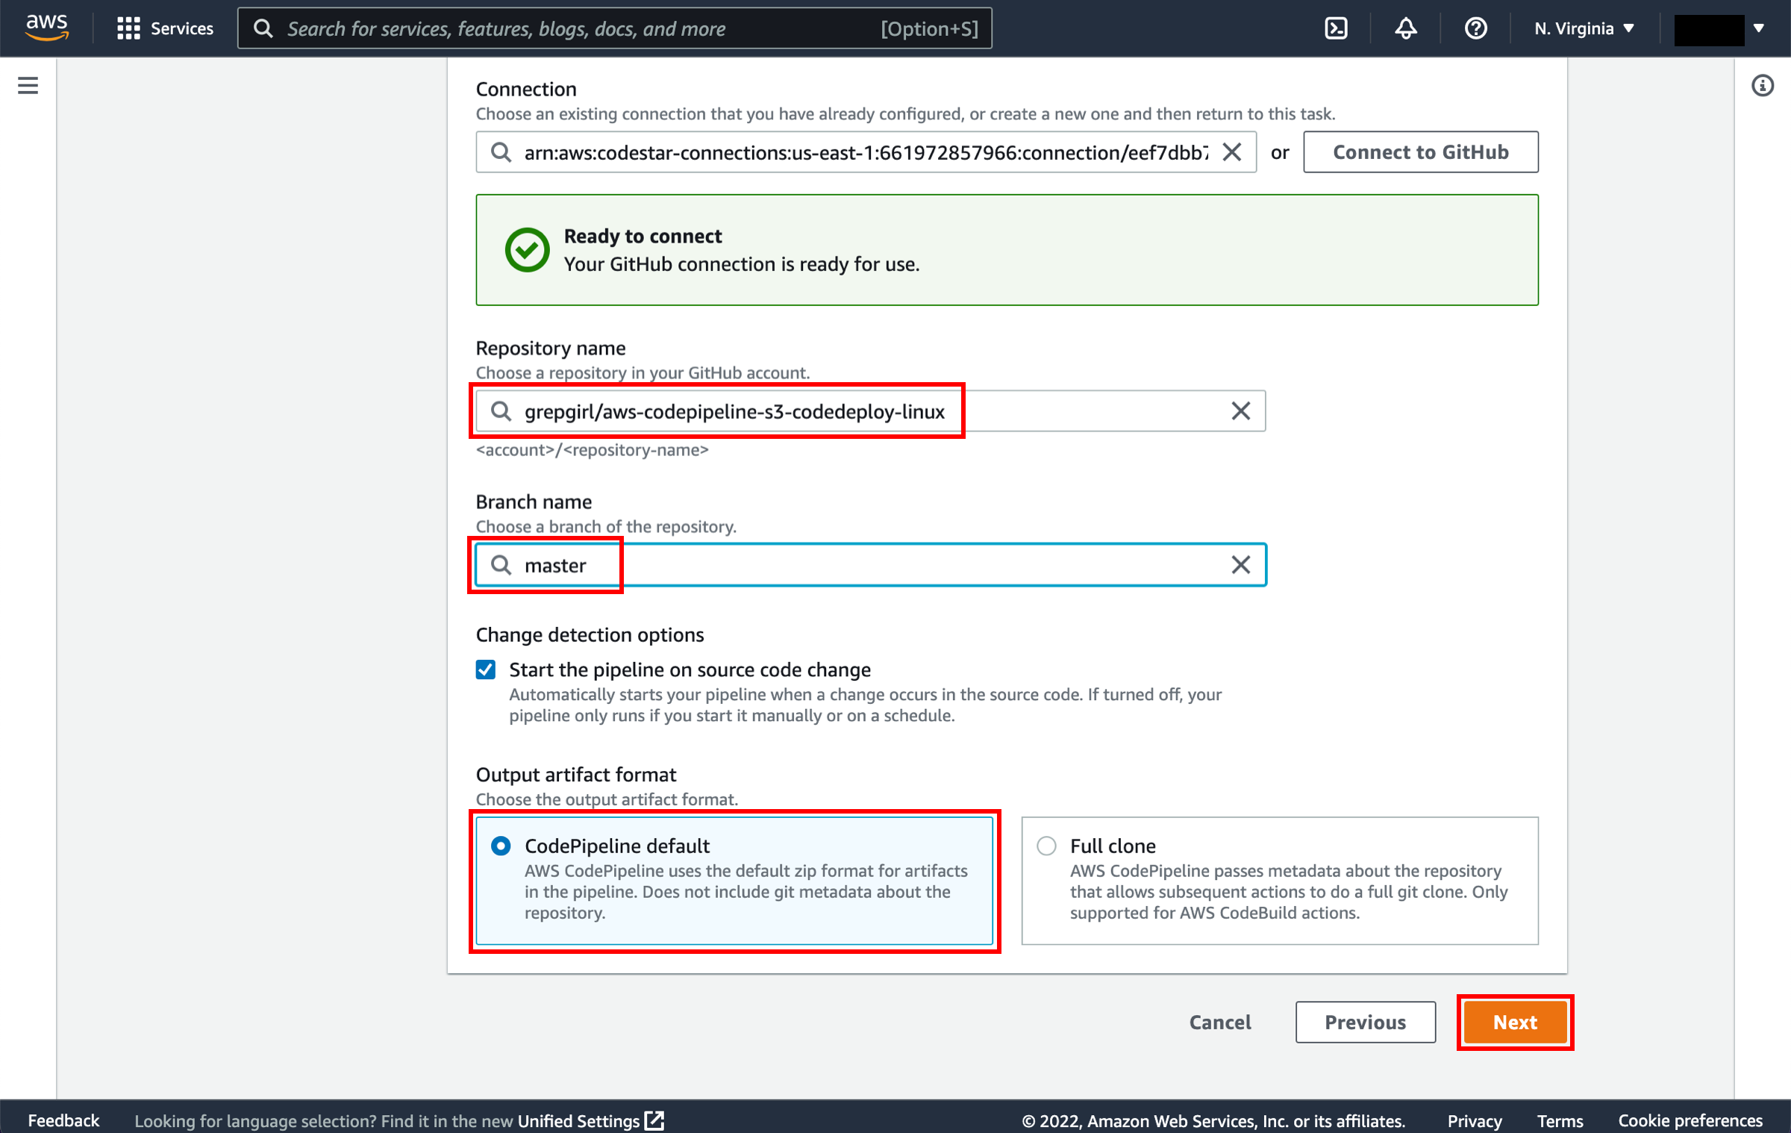
Task: Open the hamburger side navigation menu
Action: pos(28,85)
